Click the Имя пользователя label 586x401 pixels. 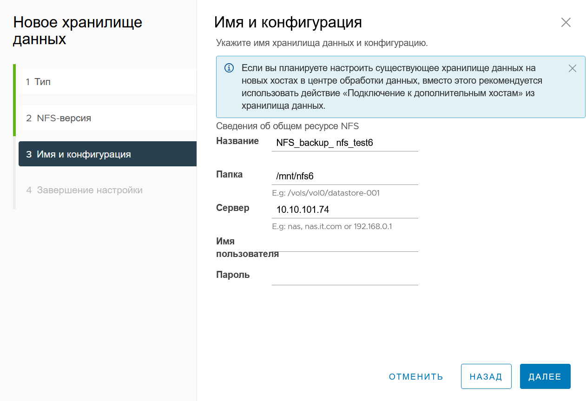pos(247,248)
